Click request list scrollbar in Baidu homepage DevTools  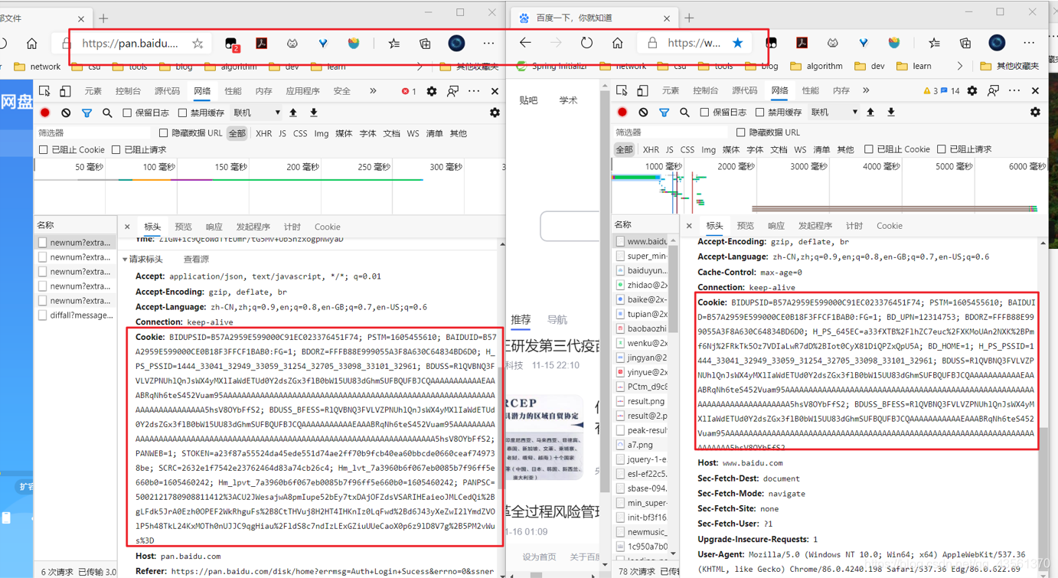coord(674,291)
